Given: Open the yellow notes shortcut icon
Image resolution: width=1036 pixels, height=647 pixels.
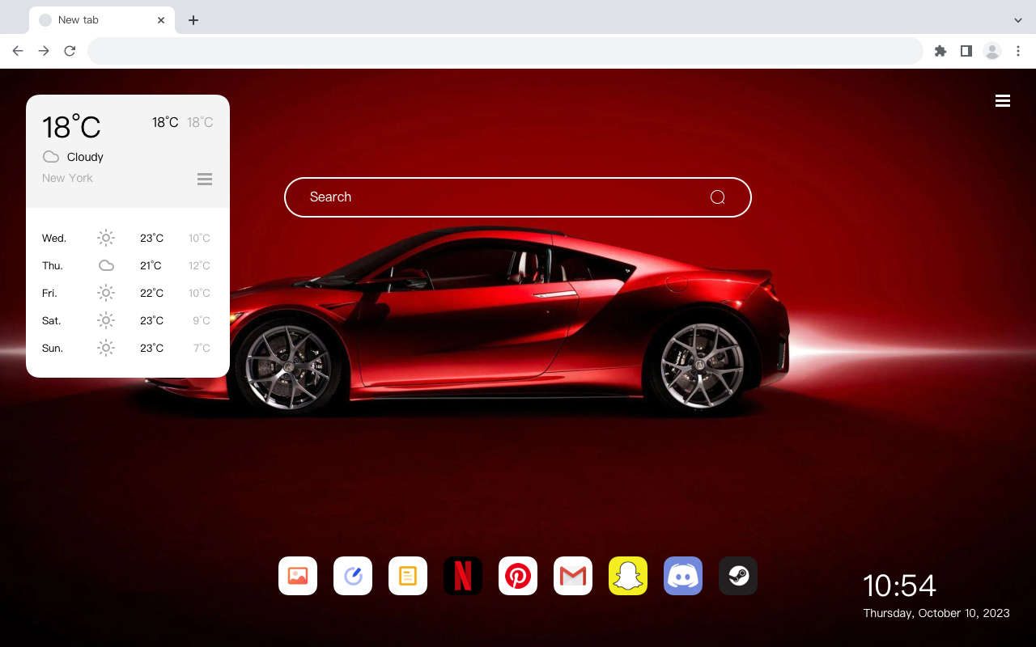Looking at the screenshot, I should coord(408,576).
